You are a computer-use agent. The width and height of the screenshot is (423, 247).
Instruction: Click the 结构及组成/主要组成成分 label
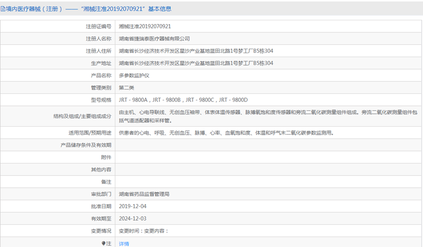[82, 116]
